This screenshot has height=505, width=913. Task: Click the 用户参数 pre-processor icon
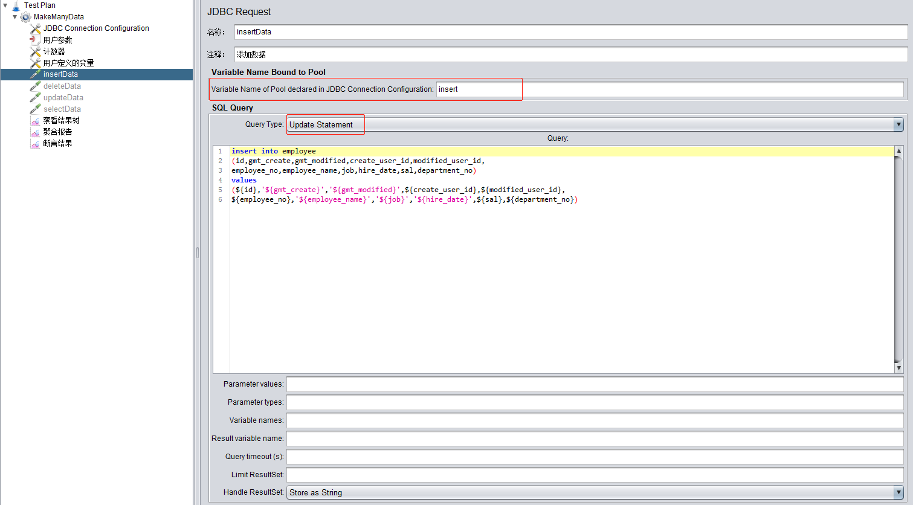click(36, 40)
